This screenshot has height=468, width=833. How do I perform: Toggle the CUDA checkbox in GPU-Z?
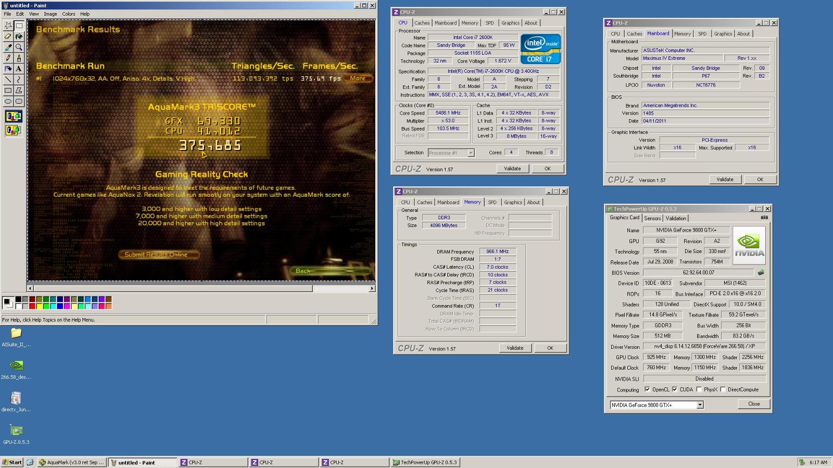[675, 389]
